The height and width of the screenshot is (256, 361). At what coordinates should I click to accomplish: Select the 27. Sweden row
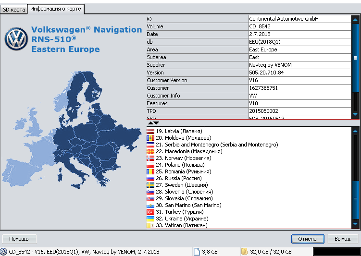click(249, 185)
